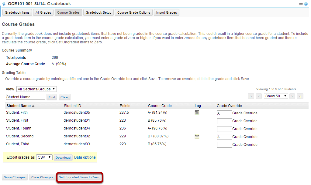Go to previous page of students
Screen dimensions: 311x185
pyautogui.click(x=259, y=96)
